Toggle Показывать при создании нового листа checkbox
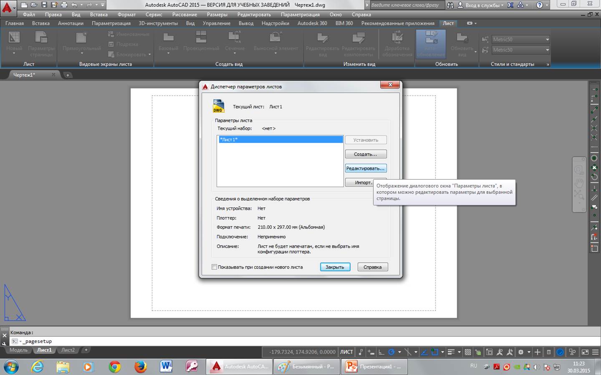This screenshot has height=375, width=601. click(214, 267)
